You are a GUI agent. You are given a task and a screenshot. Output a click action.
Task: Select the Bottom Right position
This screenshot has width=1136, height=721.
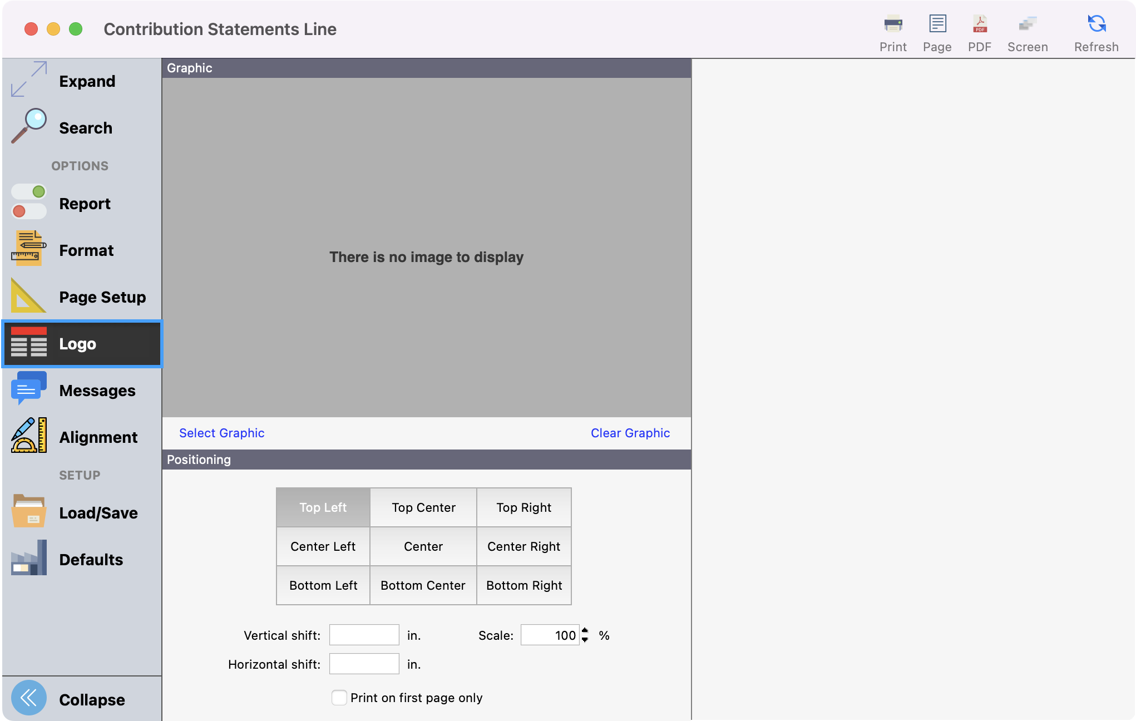click(x=524, y=585)
